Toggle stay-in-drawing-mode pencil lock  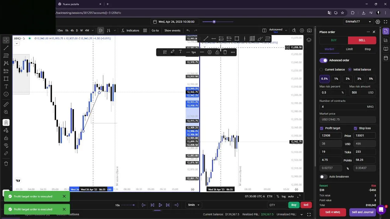point(6,130)
